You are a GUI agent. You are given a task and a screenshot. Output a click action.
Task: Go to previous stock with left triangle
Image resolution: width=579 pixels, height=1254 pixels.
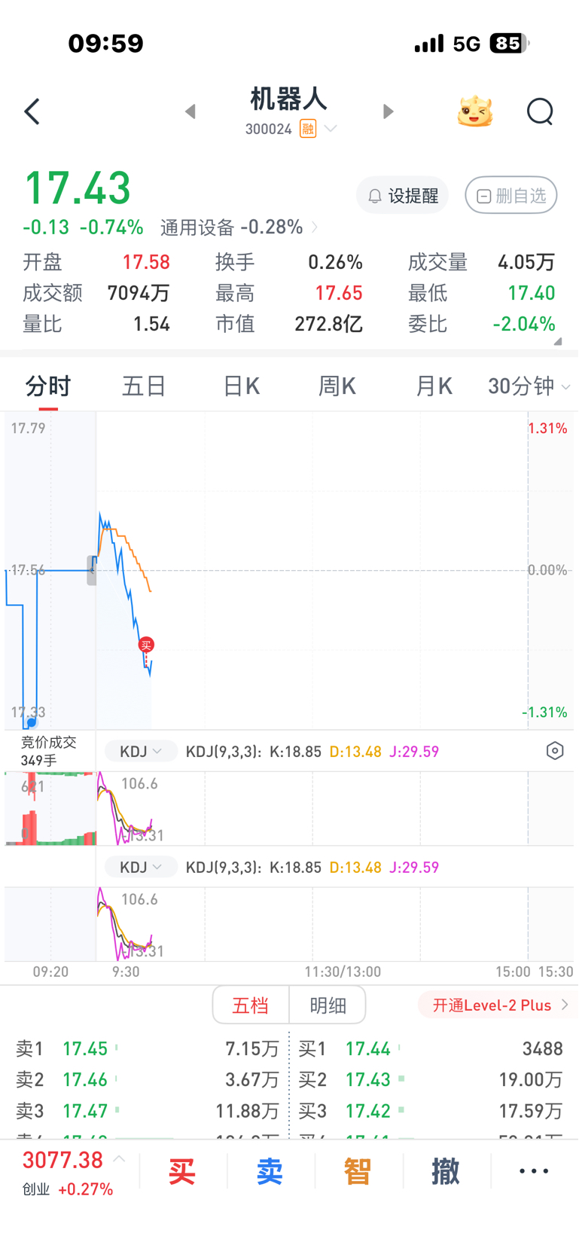point(190,112)
